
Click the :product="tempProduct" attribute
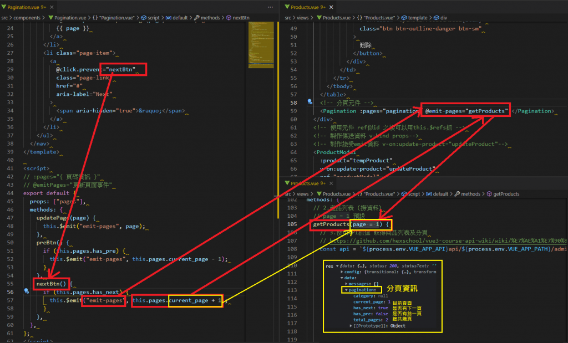coord(356,161)
